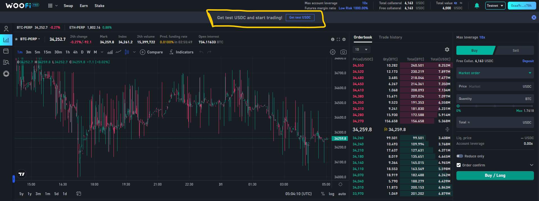
Task: Open chart settings gear icon
Action: 332,52
